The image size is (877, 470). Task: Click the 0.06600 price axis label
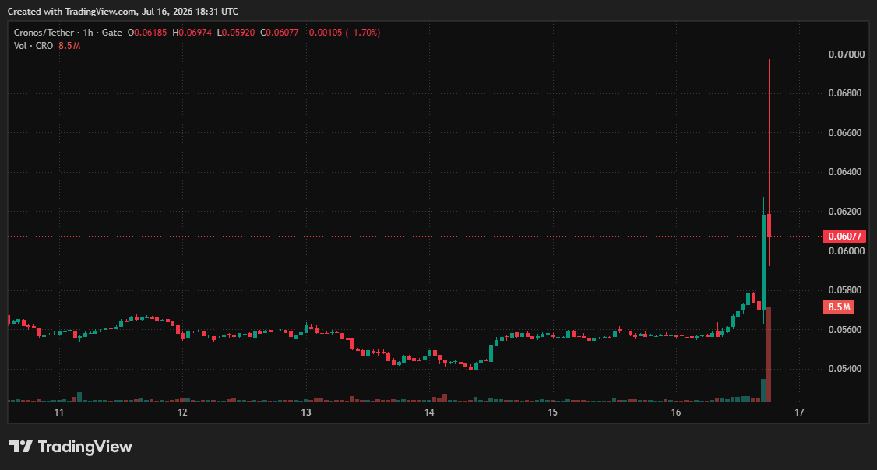[x=845, y=133]
